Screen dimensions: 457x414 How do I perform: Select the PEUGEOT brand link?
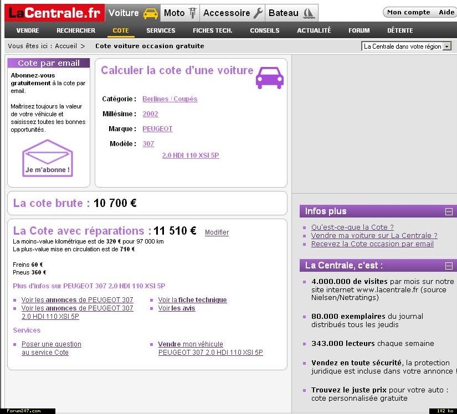tap(157, 129)
